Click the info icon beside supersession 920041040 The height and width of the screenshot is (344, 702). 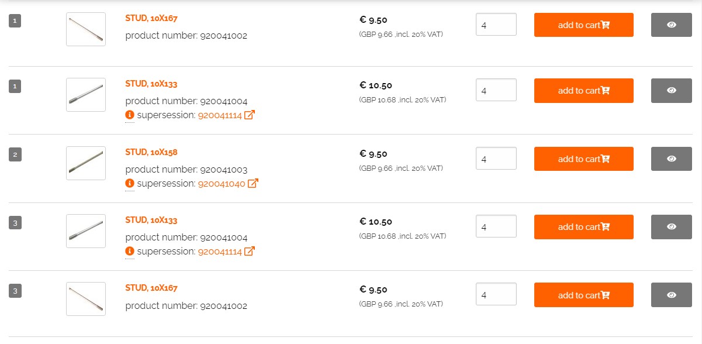click(130, 183)
